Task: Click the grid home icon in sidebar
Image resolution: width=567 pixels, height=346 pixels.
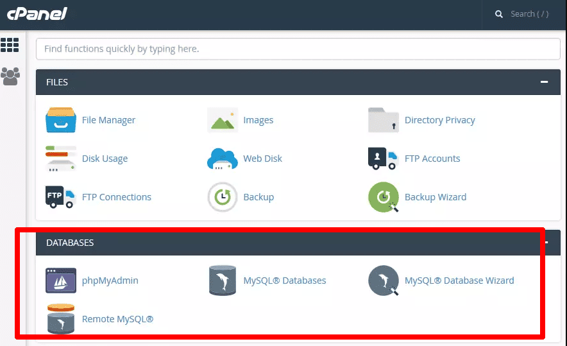Action: [x=10, y=45]
